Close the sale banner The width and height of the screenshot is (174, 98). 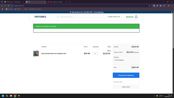coord(172,12)
